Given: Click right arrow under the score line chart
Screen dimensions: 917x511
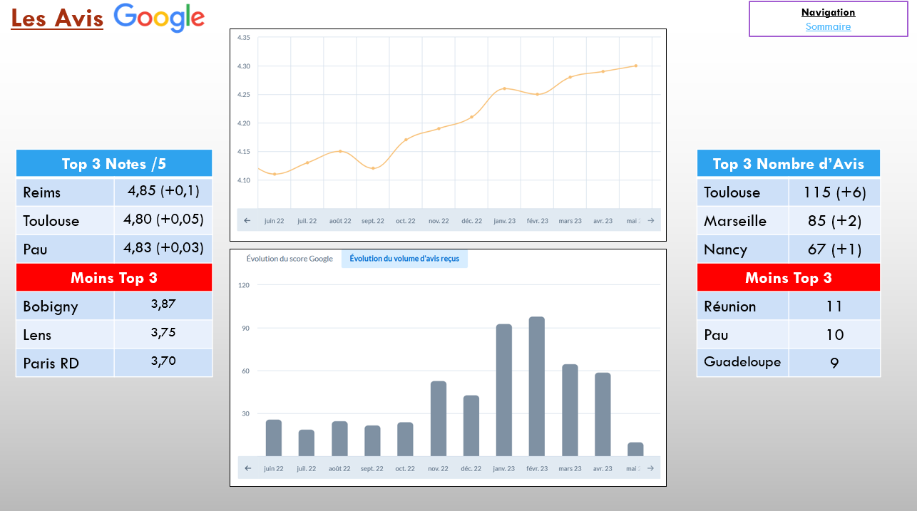Looking at the screenshot, I should click(650, 221).
